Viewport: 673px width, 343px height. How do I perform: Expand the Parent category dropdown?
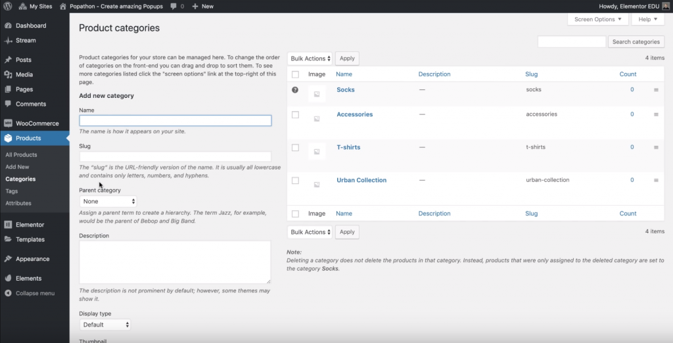click(x=108, y=201)
